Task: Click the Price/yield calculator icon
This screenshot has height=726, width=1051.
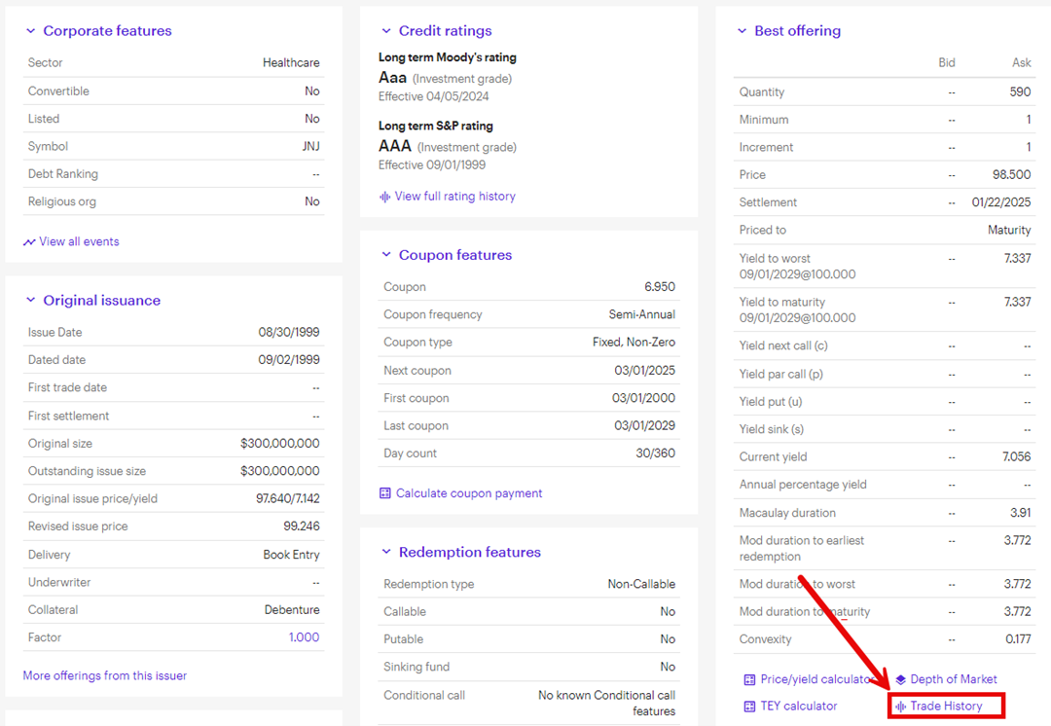Action: [748, 679]
